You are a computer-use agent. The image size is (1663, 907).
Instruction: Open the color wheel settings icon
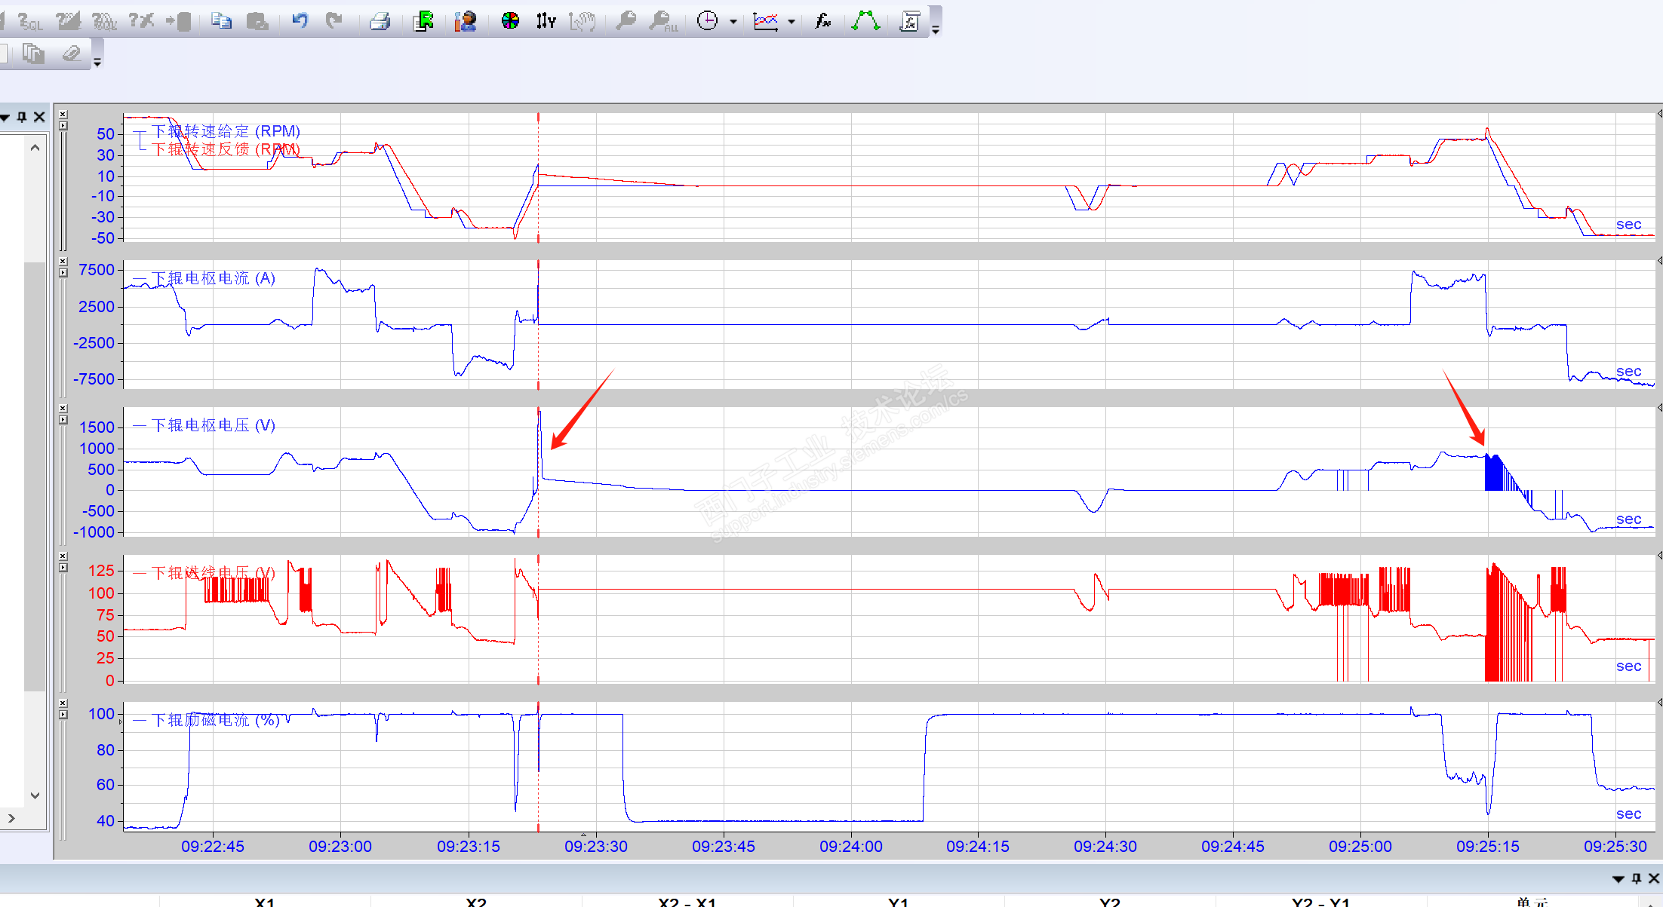(510, 21)
